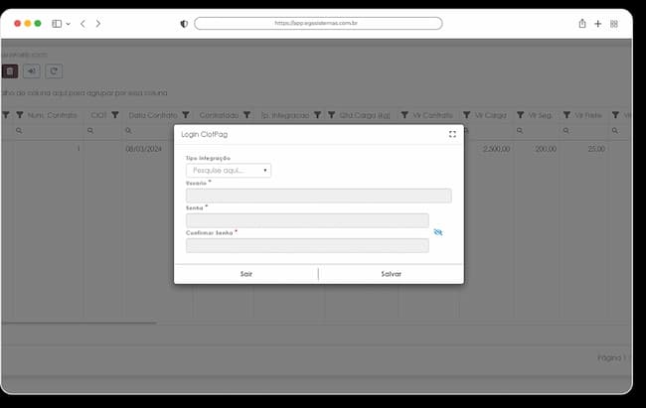Click the import arrow toolbar icon

(32, 71)
